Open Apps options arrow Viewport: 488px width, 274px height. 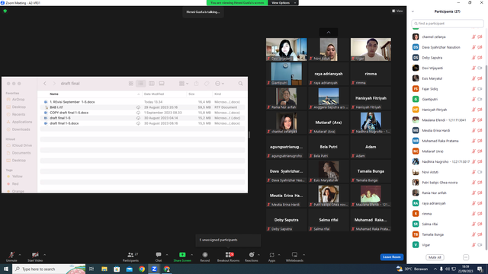click(279, 255)
